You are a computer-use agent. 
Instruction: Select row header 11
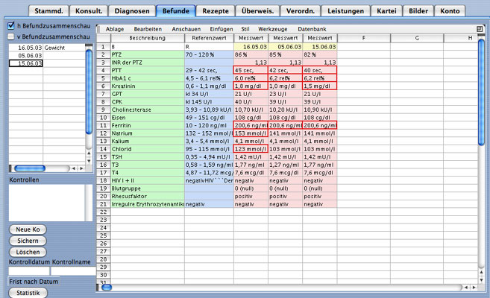[x=104, y=125]
